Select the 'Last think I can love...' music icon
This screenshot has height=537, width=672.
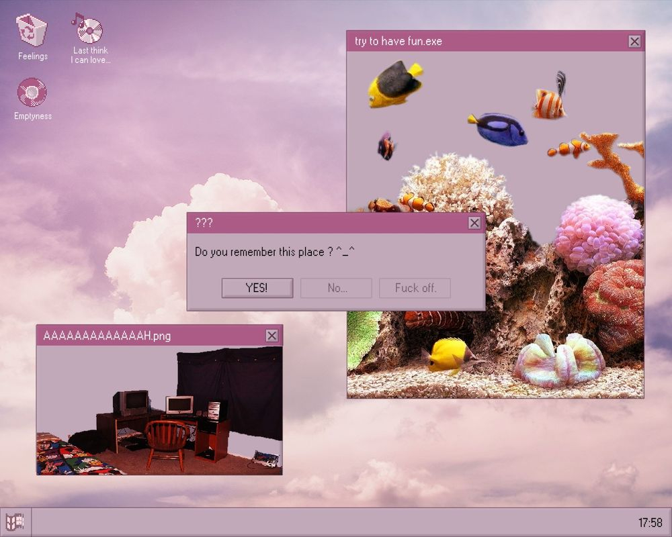click(x=89, y=29)
